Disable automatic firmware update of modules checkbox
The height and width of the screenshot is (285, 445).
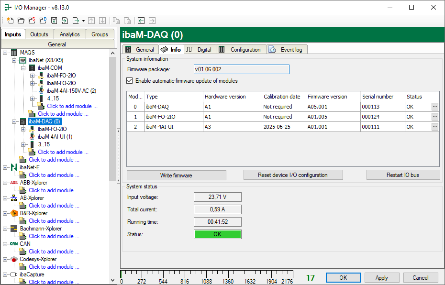(130, 81)
